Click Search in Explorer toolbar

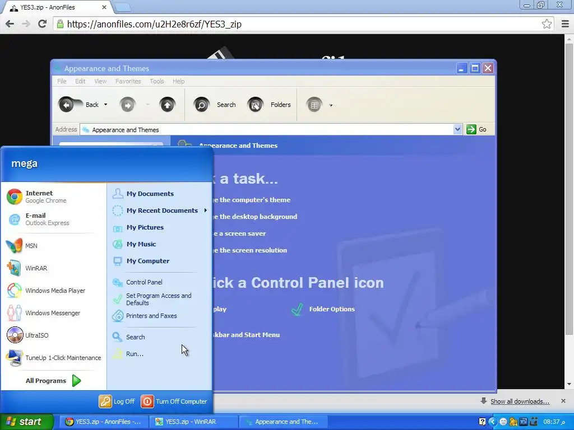(x=215, y=105)
